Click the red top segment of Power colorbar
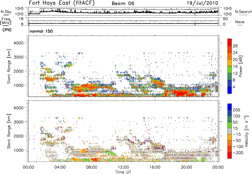 click(230, 42)
